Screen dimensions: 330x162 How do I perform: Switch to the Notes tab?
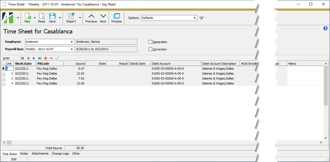click(x=24, y=154)
